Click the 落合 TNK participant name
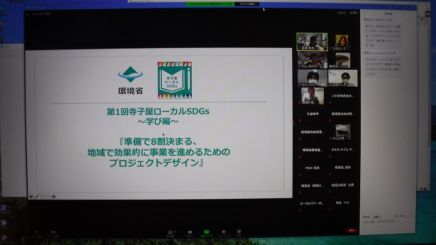This screenshot has height=245, width=436. (x=342, y=203)
